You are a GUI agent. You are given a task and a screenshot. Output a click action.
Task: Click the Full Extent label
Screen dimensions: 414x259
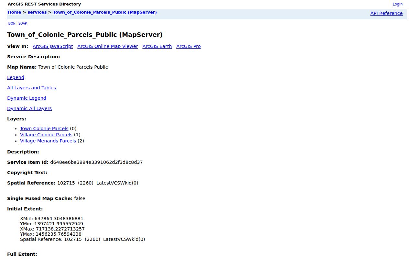pos(22,254)
